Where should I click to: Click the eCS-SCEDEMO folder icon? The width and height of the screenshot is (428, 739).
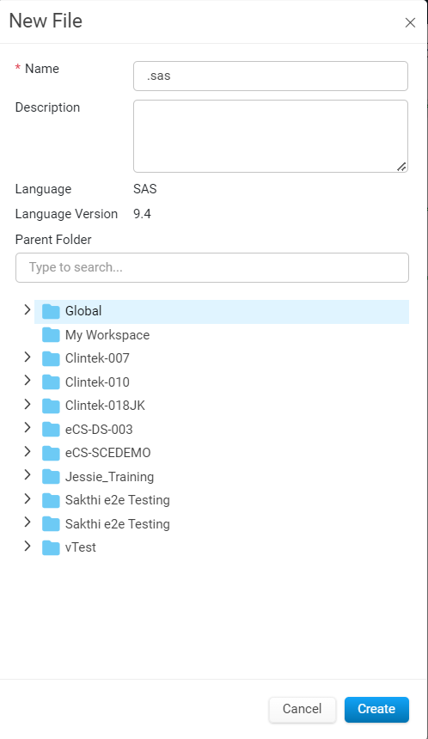pyautogui.click(x=51, y=453)
